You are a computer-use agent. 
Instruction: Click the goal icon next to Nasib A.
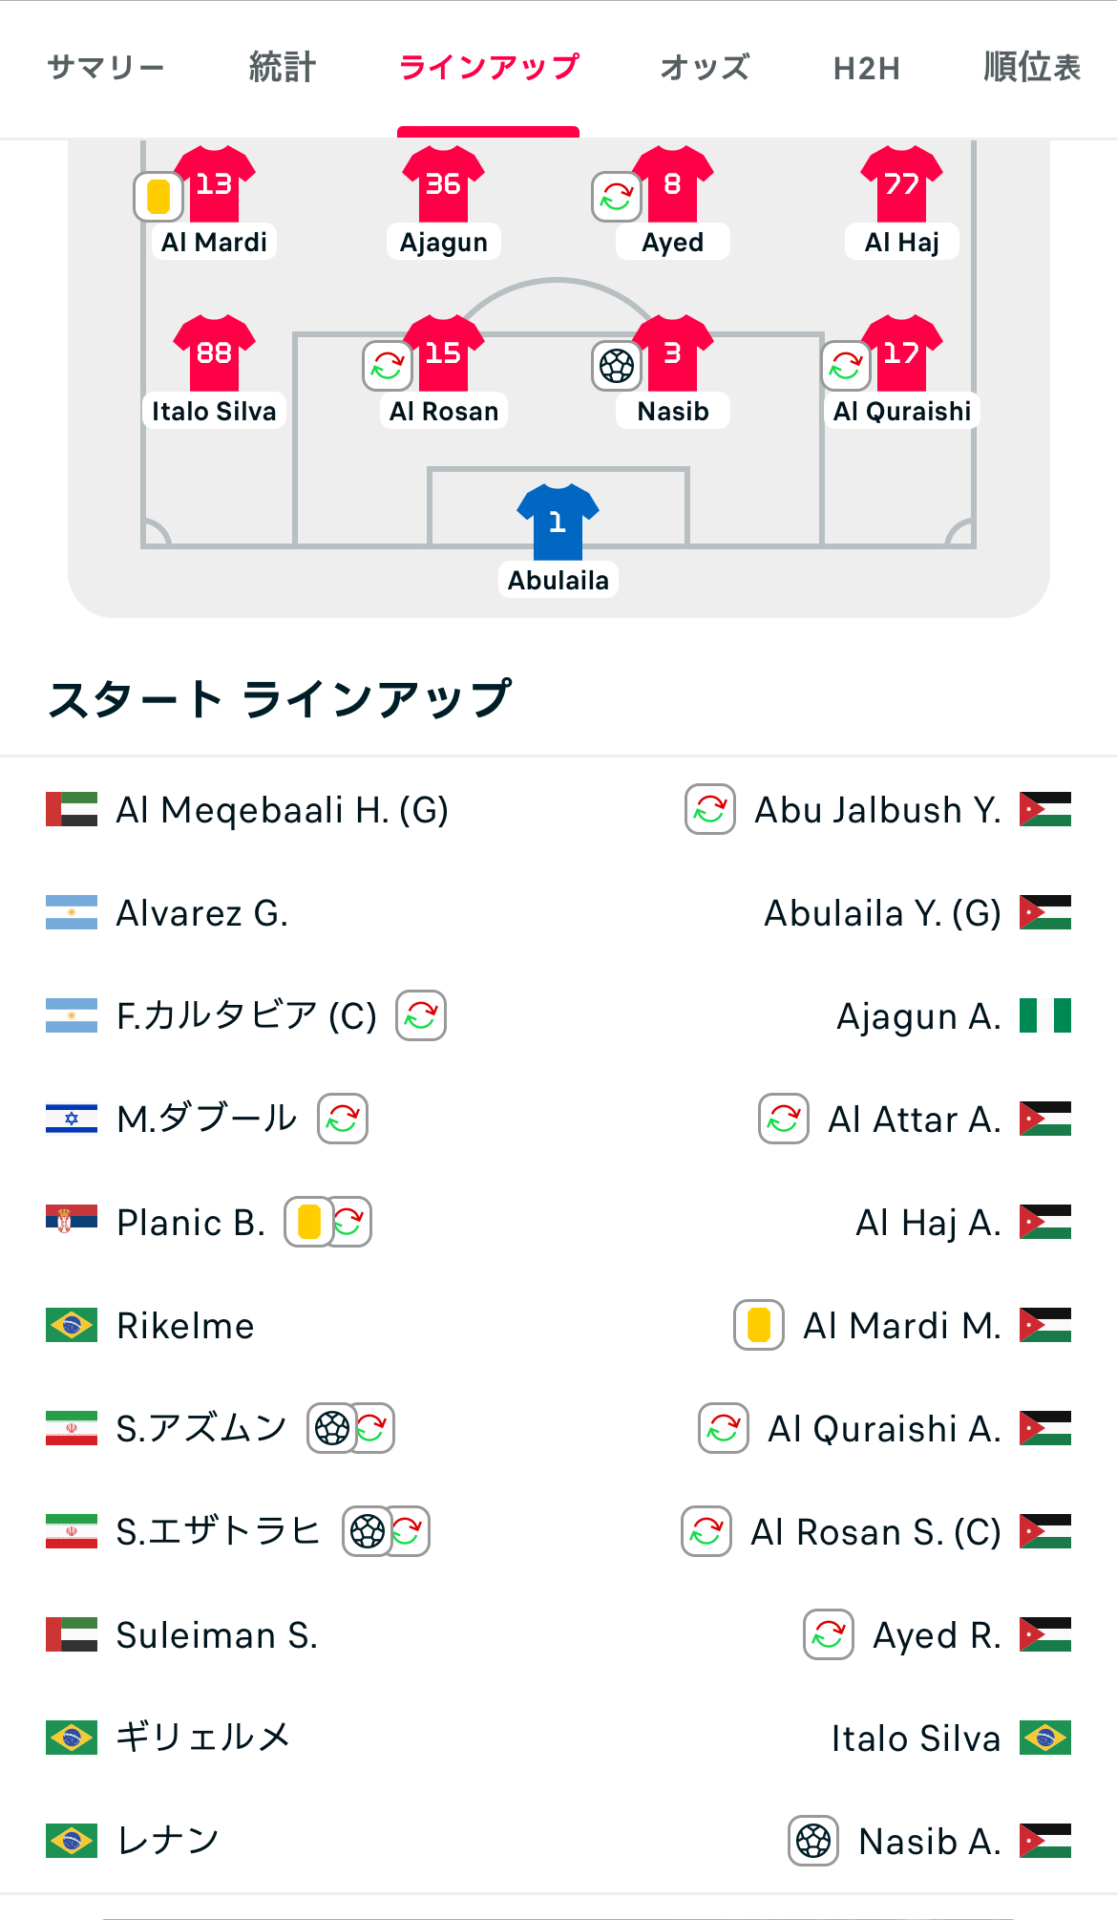(x=813, y=1841)
